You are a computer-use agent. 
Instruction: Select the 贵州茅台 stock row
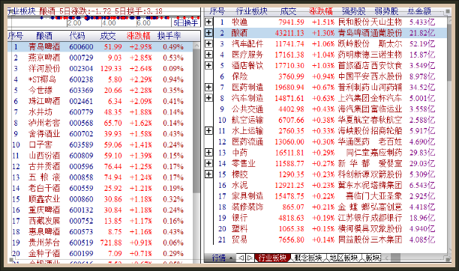[x=100, y=243]
